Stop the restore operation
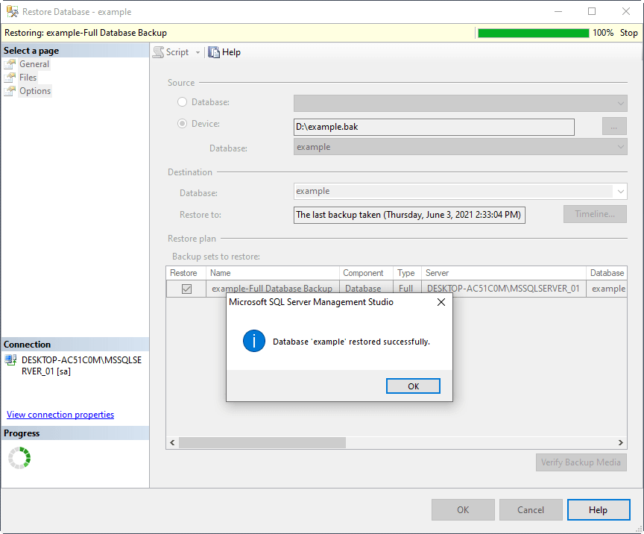 629,33
